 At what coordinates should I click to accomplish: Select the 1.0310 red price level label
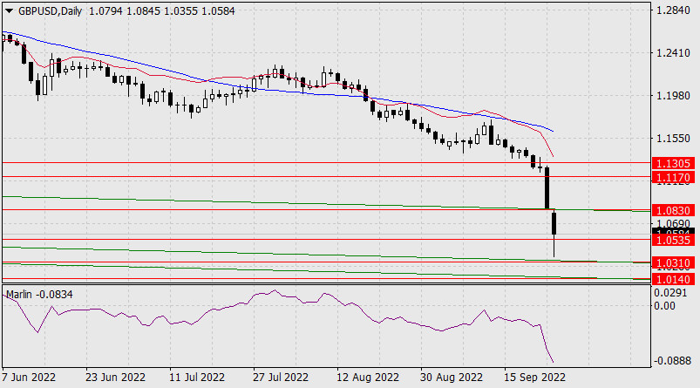(x=673, y=263)
